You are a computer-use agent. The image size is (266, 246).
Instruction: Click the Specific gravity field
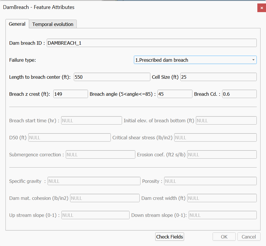coord(94,181)
